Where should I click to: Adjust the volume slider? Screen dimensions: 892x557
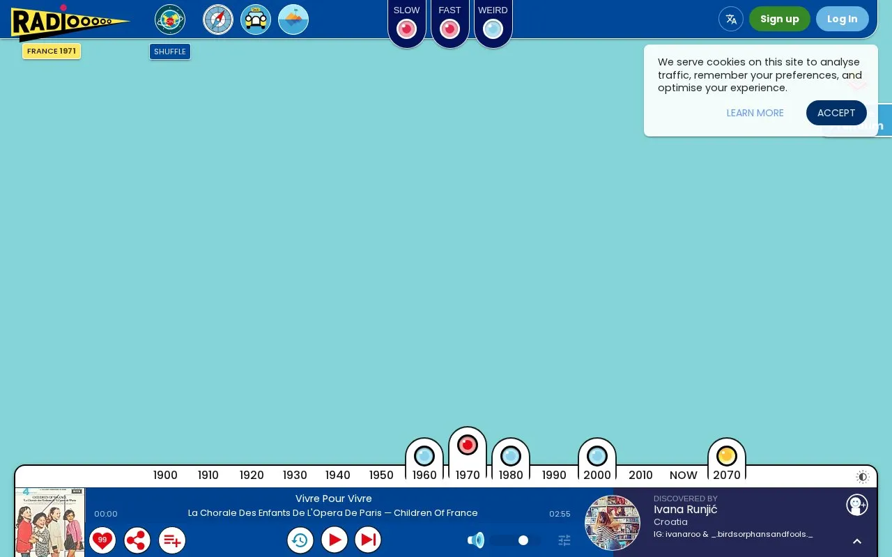514,540
